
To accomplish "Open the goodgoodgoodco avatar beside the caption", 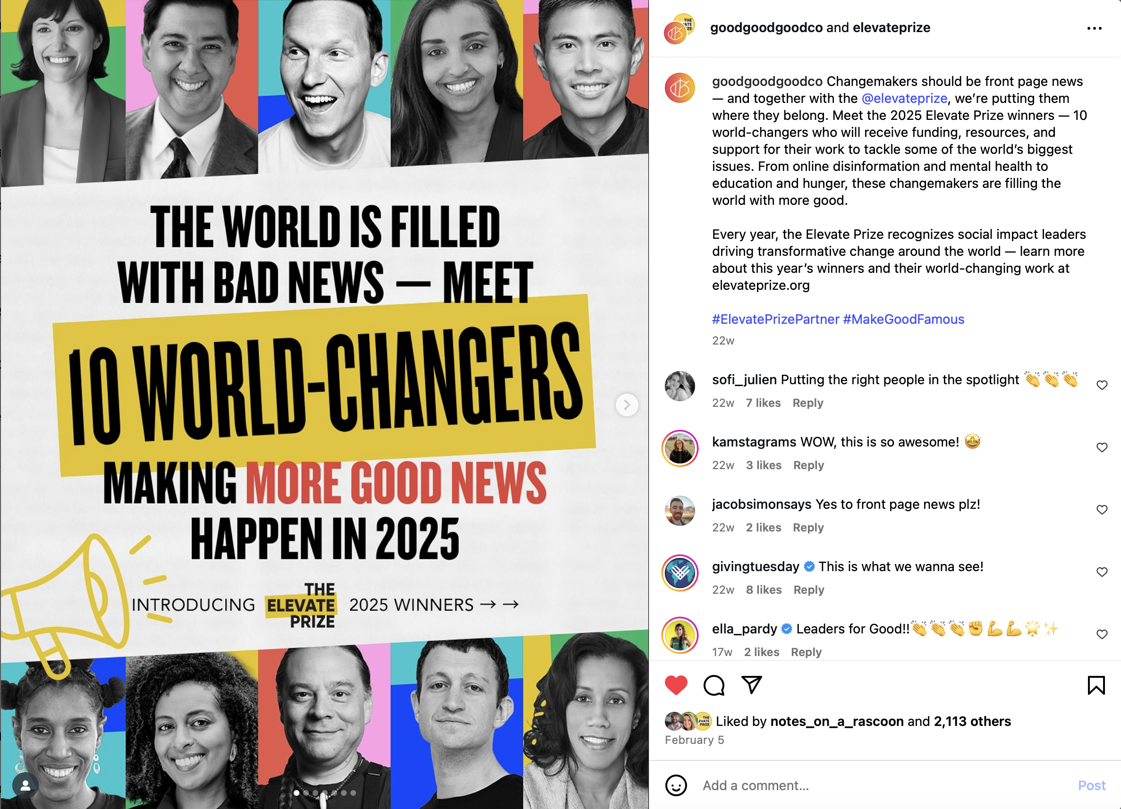I will point(679,88).
